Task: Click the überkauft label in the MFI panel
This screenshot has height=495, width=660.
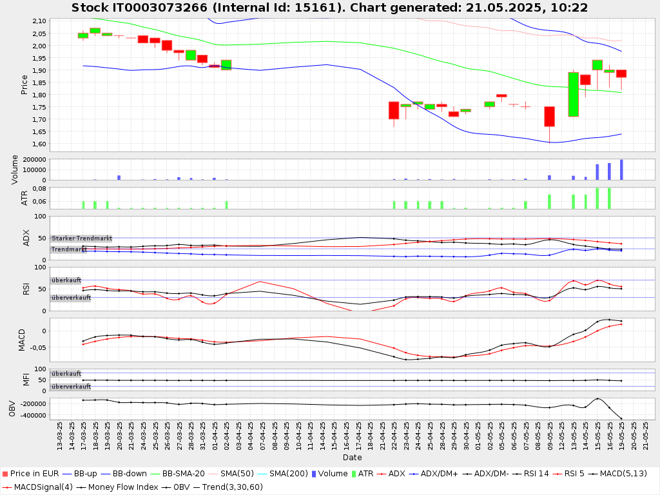Action: pyautogui.click(x=66, y=374)
